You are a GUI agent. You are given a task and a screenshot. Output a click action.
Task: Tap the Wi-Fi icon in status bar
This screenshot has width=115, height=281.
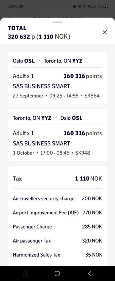(x=84, y=7)
